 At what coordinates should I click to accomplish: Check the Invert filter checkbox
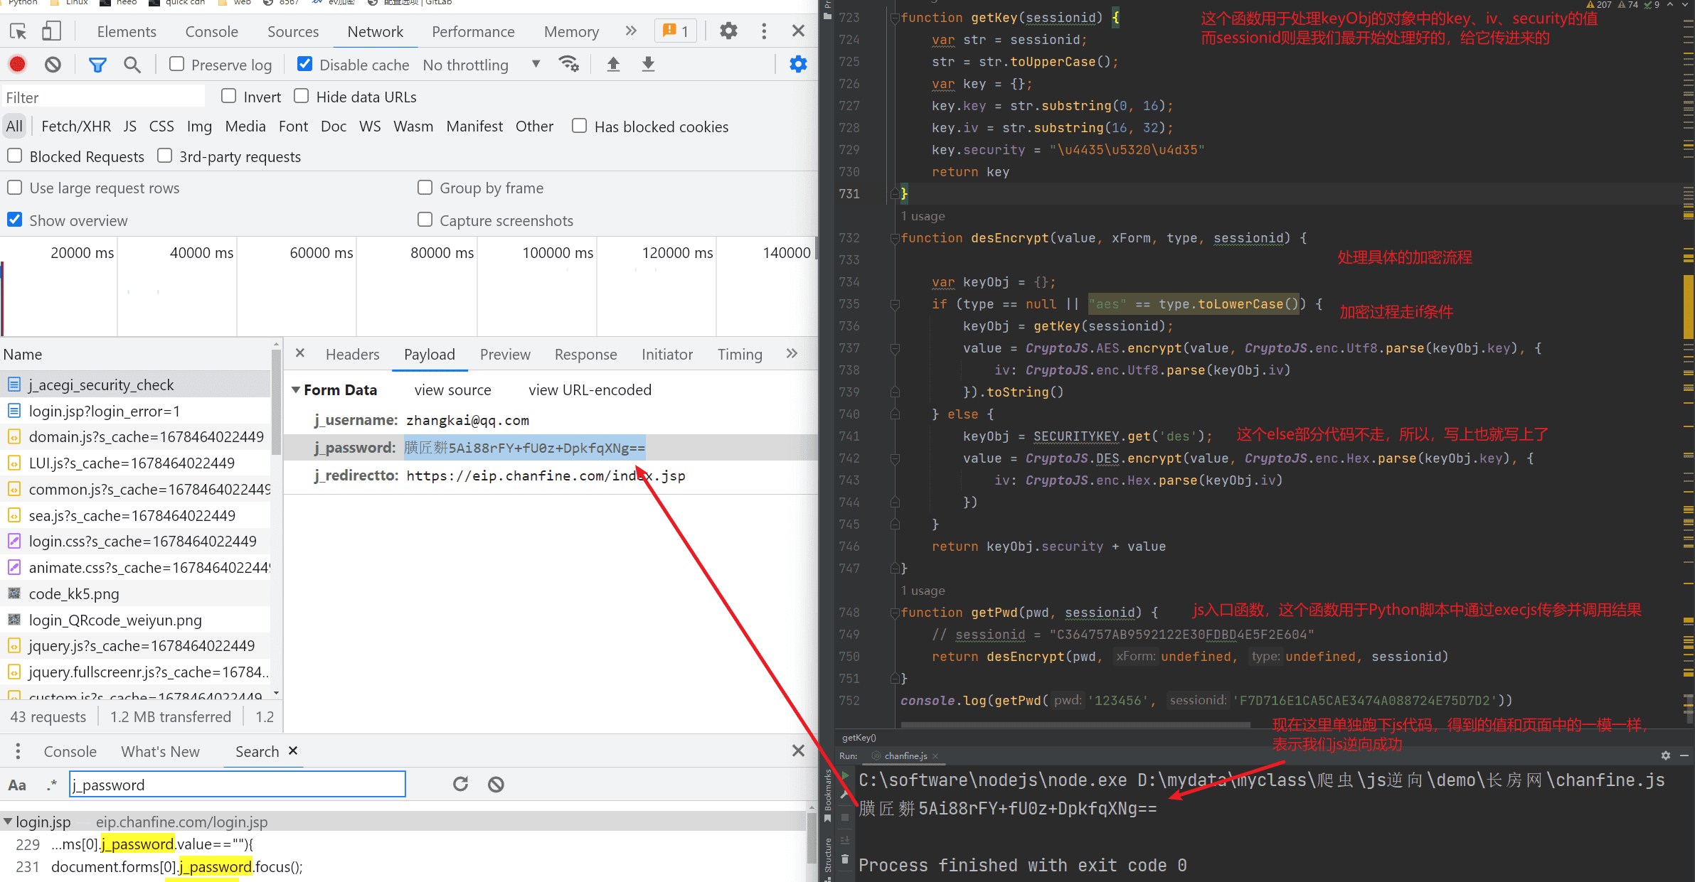(x=228, y=96)
